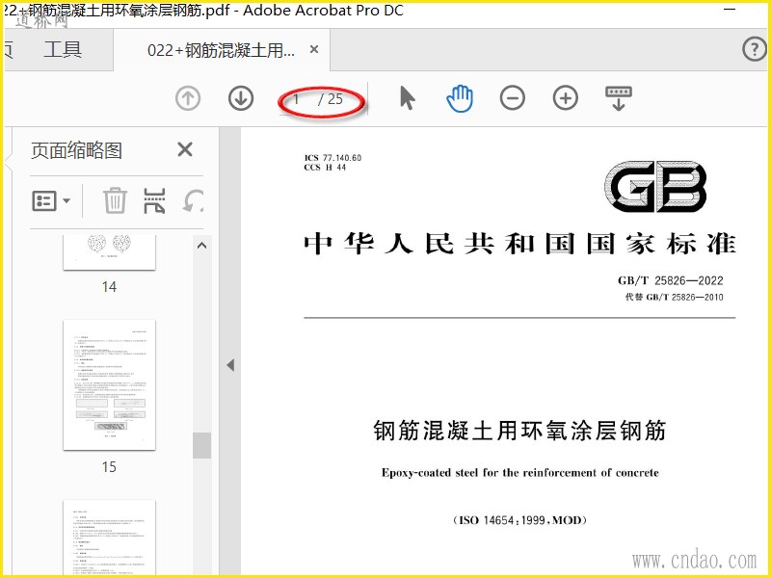Zoom out with the minus button
Image resolution: width=771 pixels, height=578 pixels.
513,98
